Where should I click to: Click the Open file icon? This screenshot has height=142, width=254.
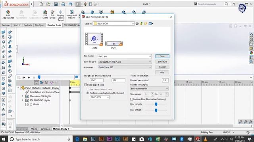pos(48,4)
